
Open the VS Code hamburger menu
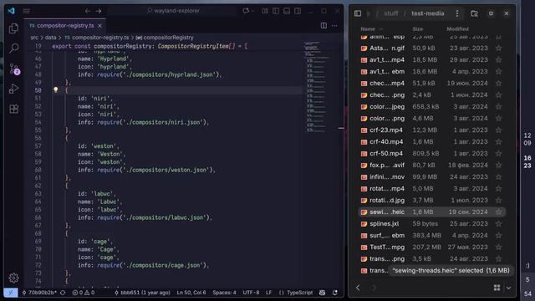[26, 11]
